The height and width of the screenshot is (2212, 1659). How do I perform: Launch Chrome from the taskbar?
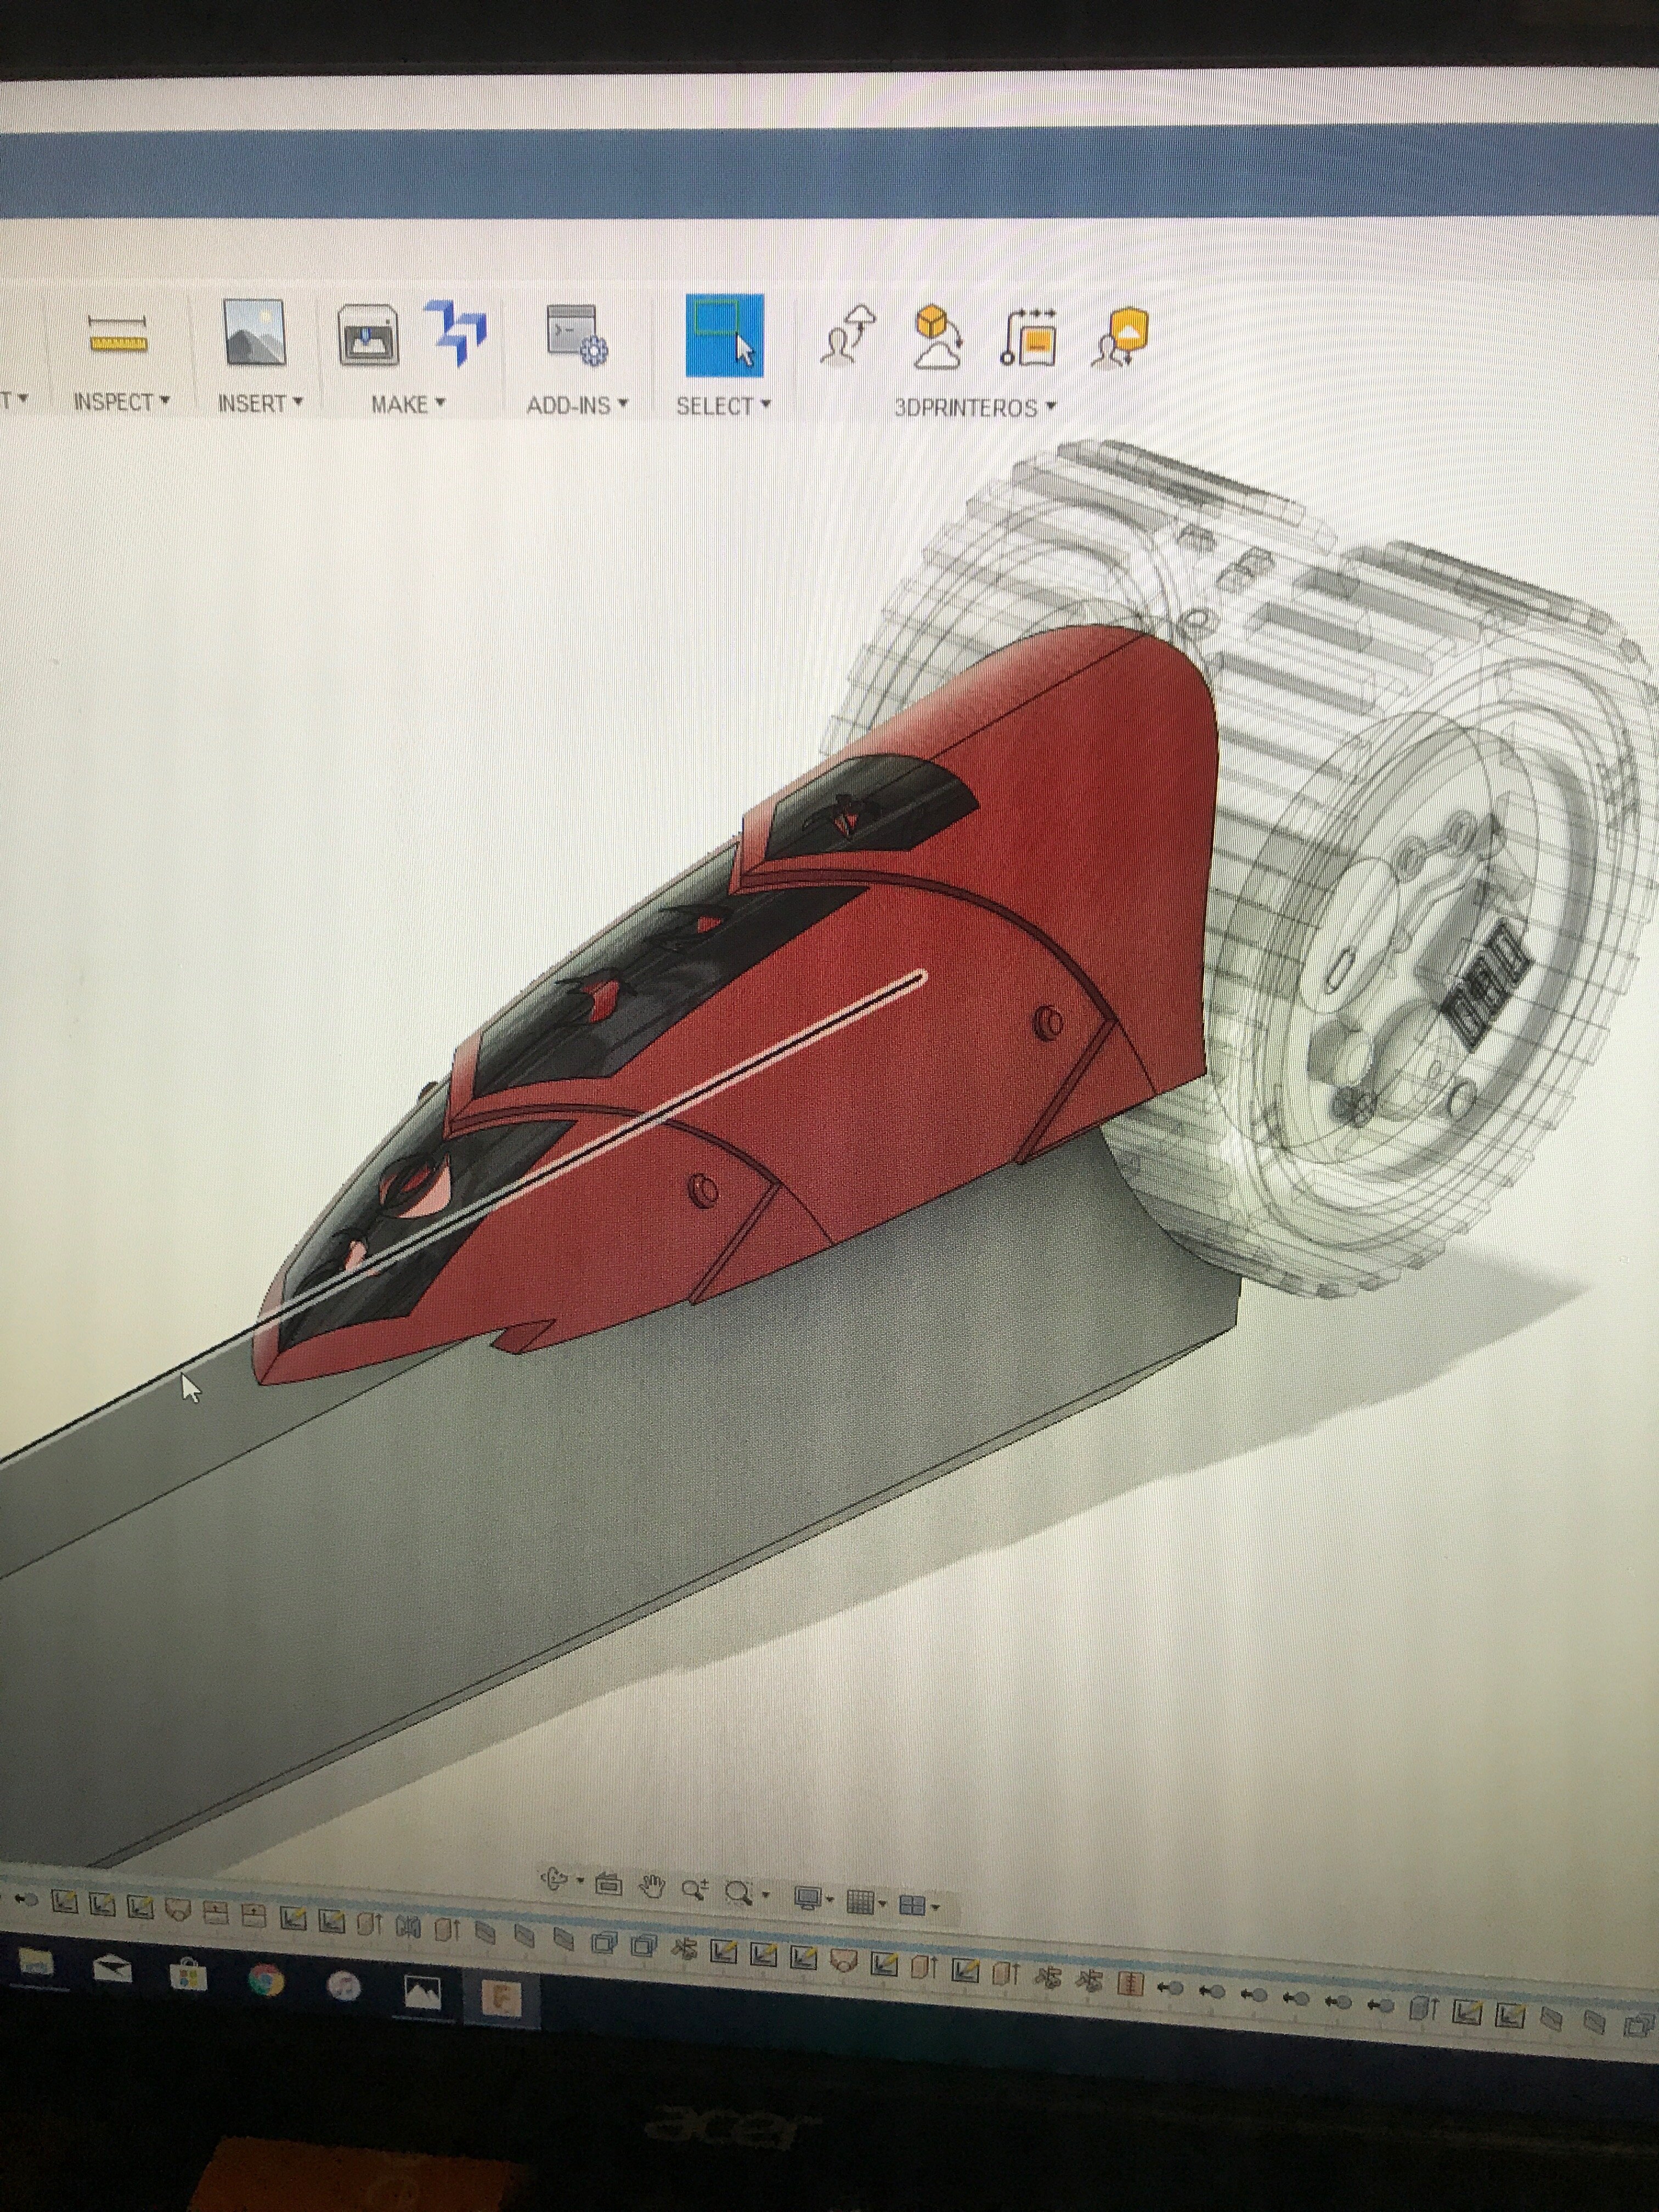click(x=266, y=1981)
